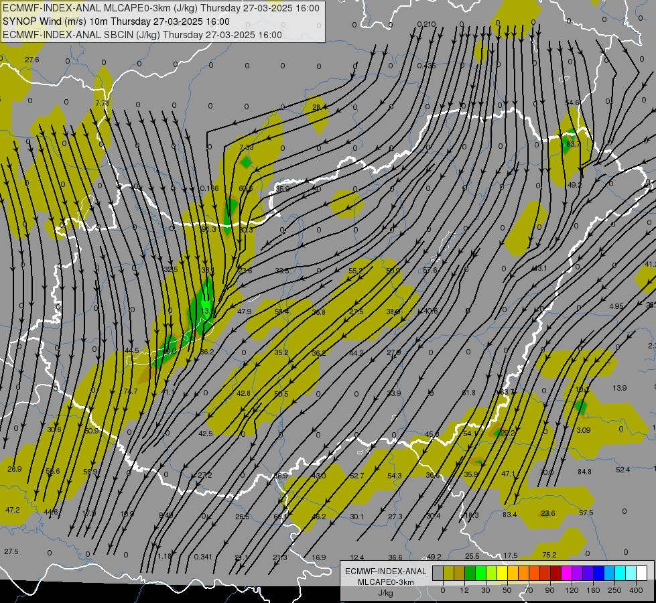Click the map value '54.6'
This screenshot has height=603, width=656.
[572, 103]
